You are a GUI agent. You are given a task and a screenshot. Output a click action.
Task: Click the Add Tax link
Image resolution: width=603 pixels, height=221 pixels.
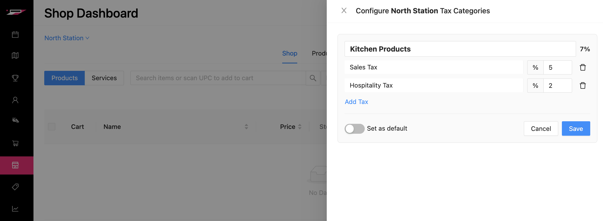[356, 102]
